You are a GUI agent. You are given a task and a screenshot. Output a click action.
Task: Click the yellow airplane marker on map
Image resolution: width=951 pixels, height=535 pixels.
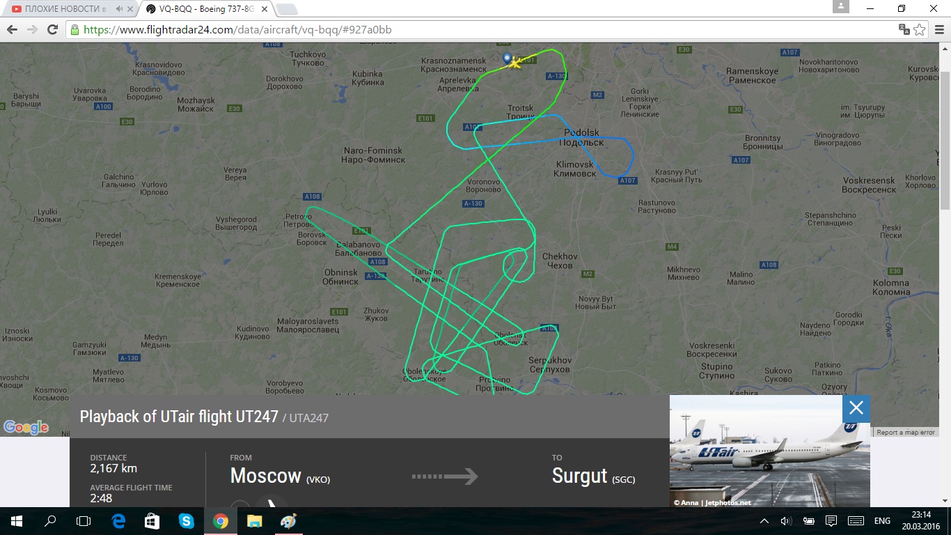pos(515,63)
